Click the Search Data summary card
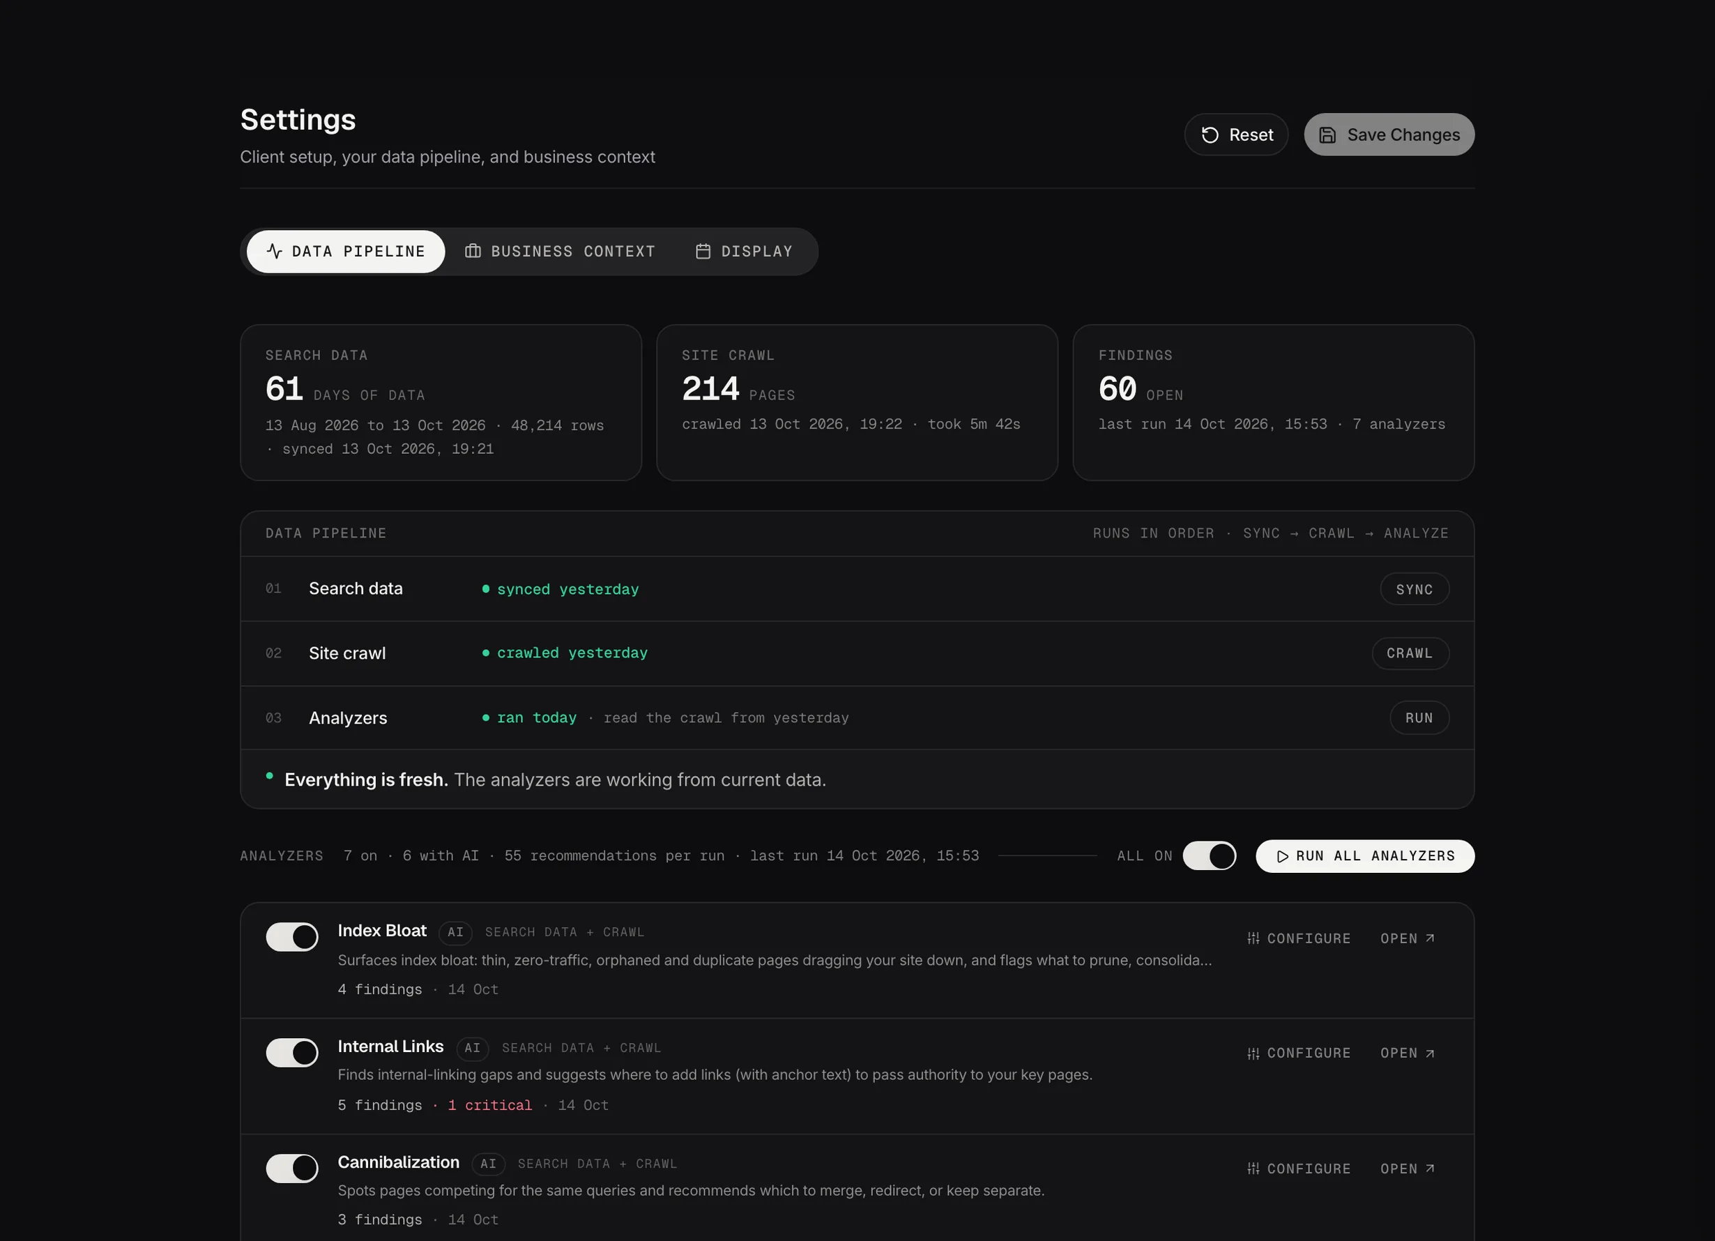This screenshot has height=1241, width=1715. point(441,402)
